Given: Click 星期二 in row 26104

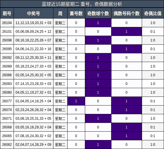Looking at the screenshot, I should (x=60, y=23).
